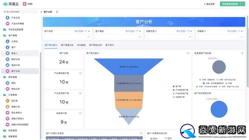Focus the sidebar name search field
Viewport: 249px width, 140px height.
20,11
